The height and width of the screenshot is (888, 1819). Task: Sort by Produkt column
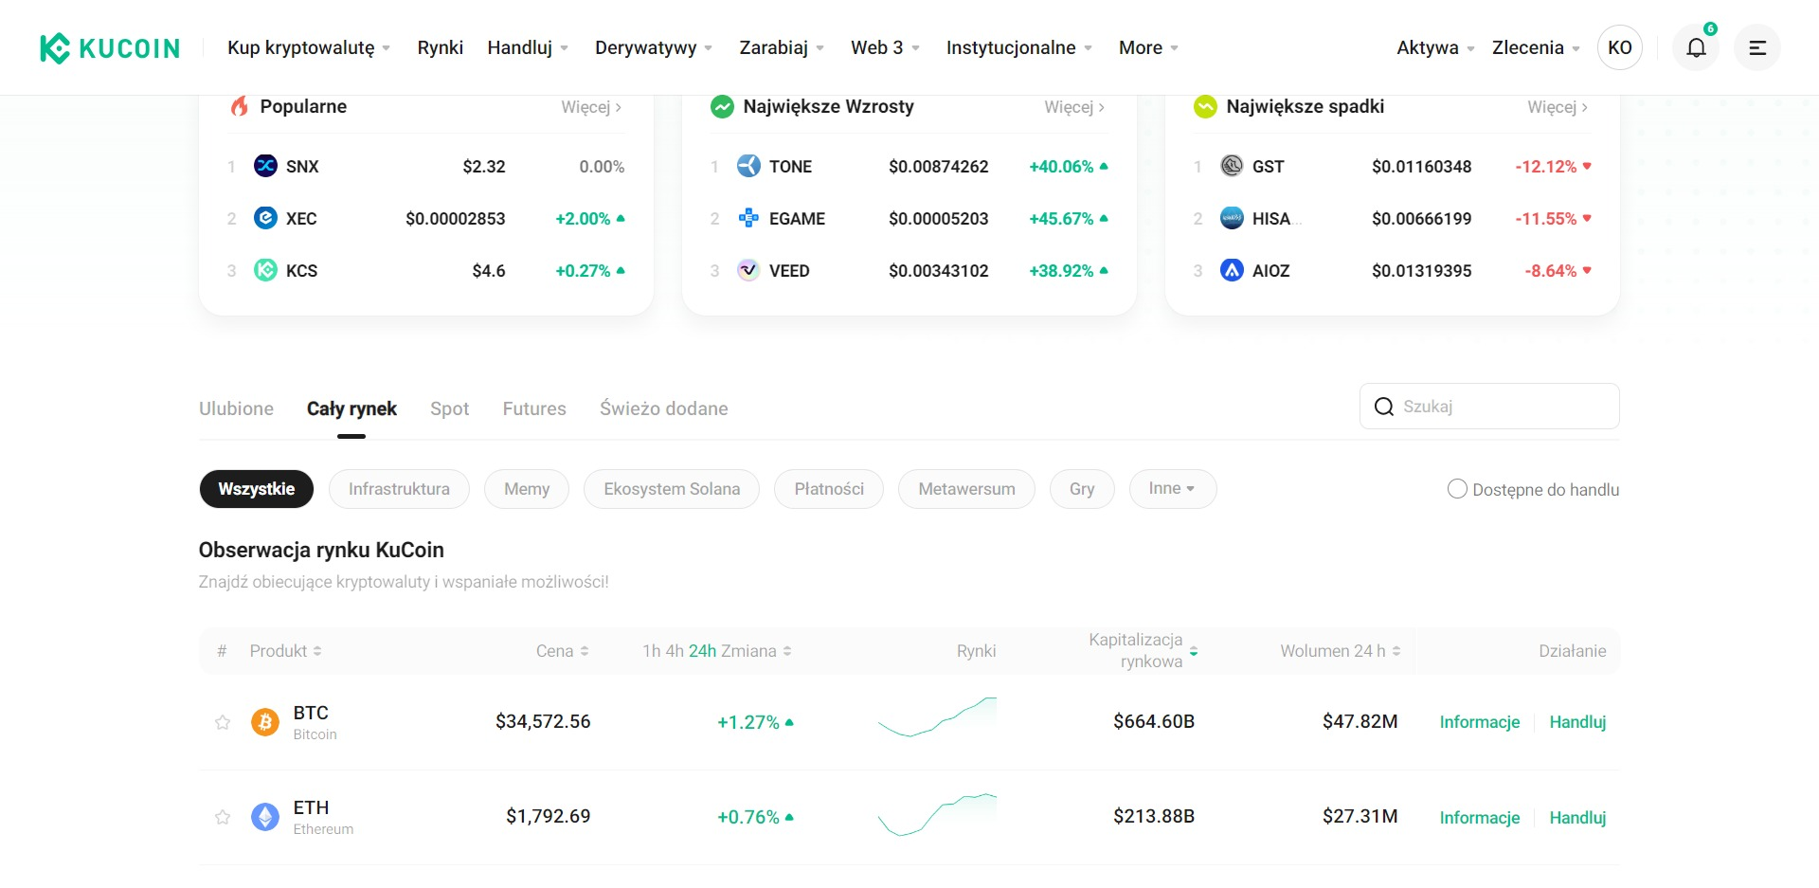(x=286, y=651)
